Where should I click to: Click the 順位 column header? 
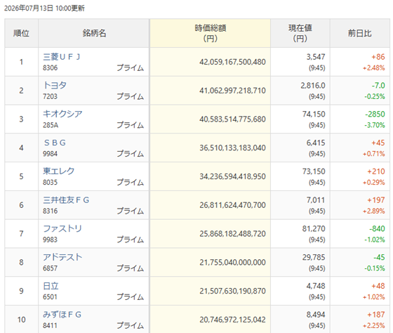click(x=21, y=33)
